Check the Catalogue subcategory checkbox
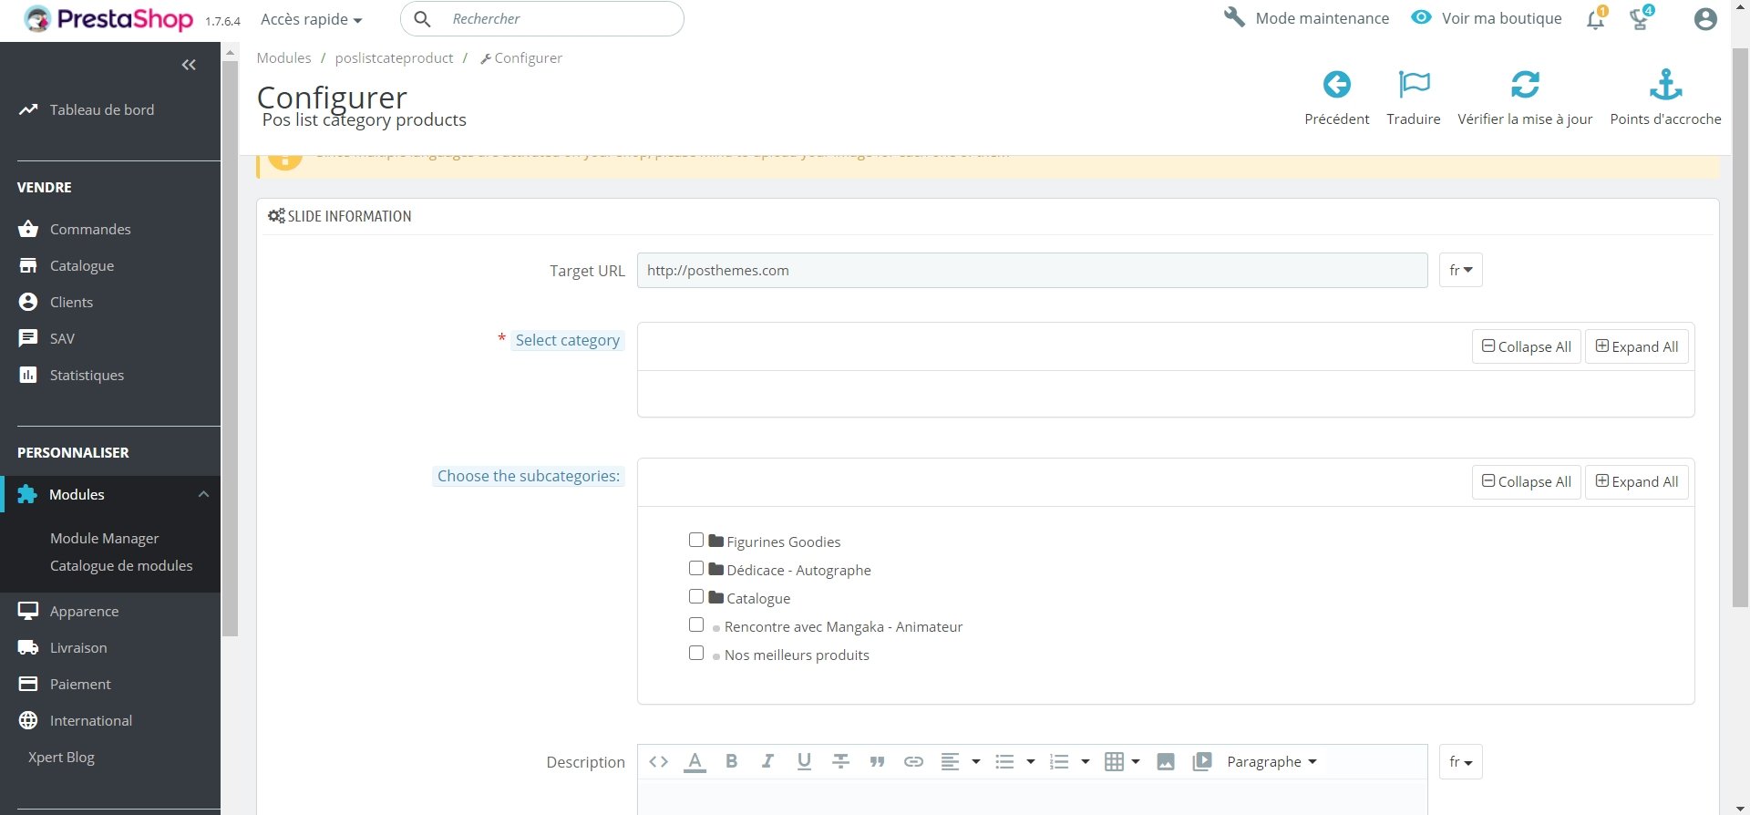 tap(696, 596)
